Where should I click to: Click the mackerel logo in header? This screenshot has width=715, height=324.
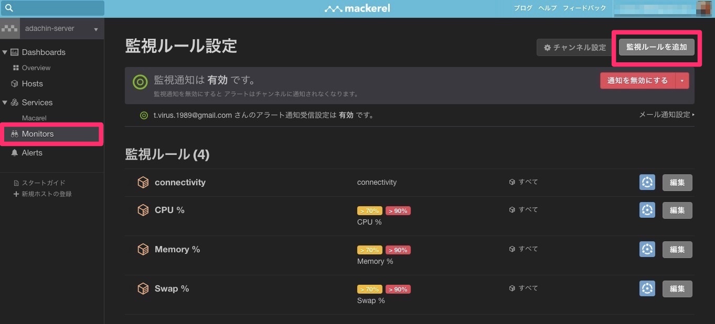pos(357,8)
